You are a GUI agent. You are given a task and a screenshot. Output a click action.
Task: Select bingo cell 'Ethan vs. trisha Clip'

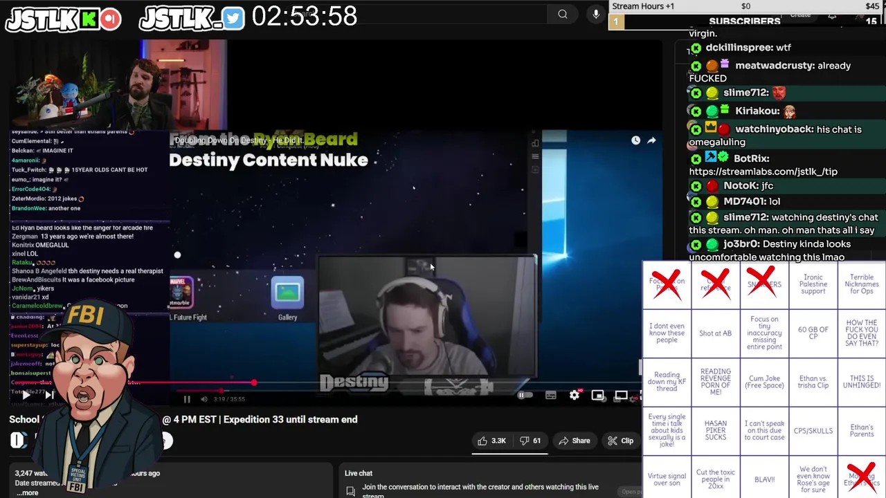pyautogui.click(x=813, y=382)
